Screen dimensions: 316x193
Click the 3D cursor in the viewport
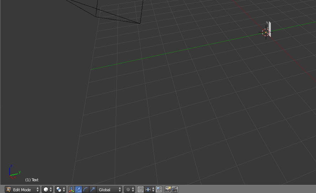pos(266,32)
